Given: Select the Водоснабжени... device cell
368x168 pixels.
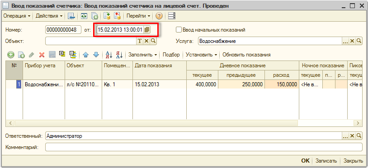Looking at the screenshot, I should (44, 84).
